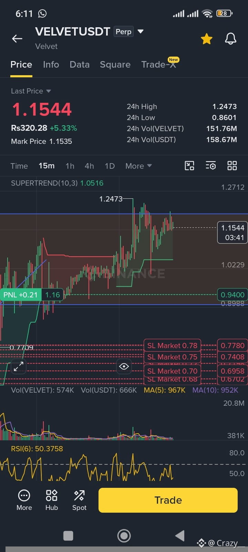The width and height of the screenshot is (248, 552).
Task: Select the 1D chart interval
Action: pos(110,166)
